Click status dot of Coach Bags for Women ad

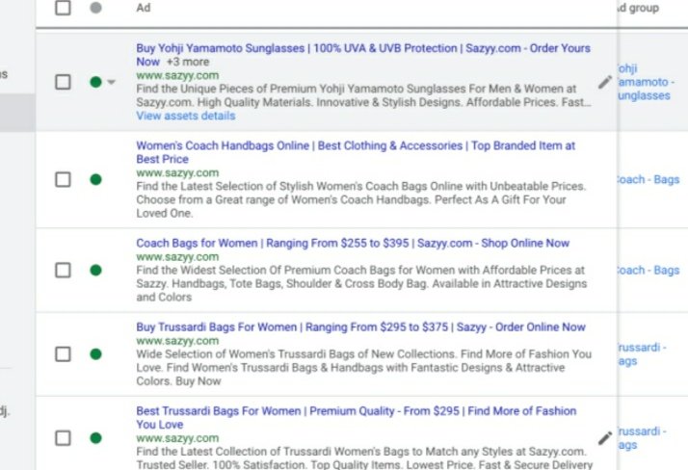95,270
